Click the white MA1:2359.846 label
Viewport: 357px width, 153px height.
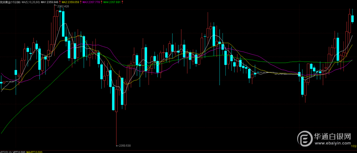tap(50, 2)
